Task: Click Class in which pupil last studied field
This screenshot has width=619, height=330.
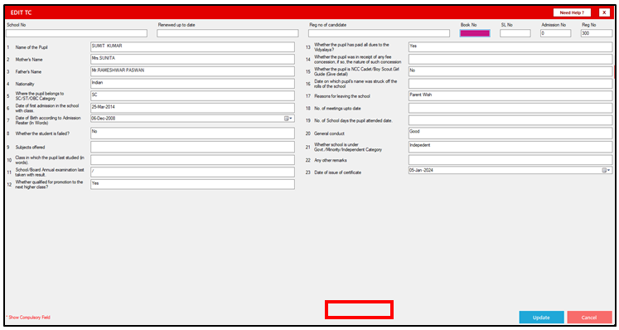Action: coord(192,160)
